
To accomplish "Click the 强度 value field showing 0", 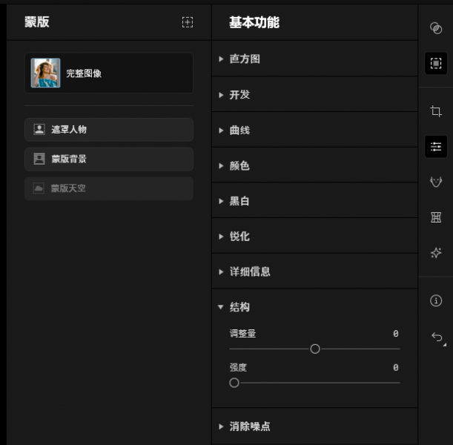I will pyautogui.click(x=395, y=368).
